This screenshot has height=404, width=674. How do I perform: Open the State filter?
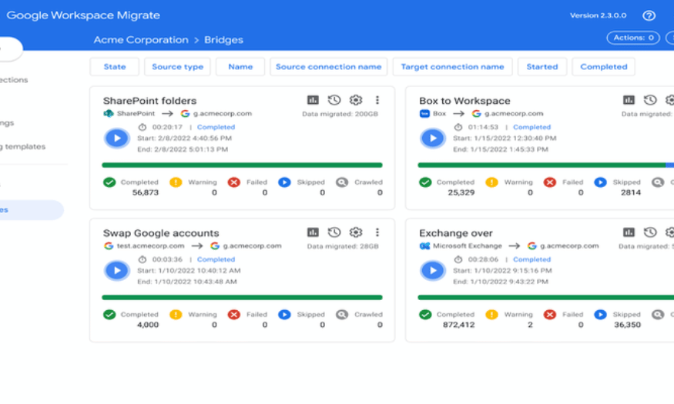114,66
